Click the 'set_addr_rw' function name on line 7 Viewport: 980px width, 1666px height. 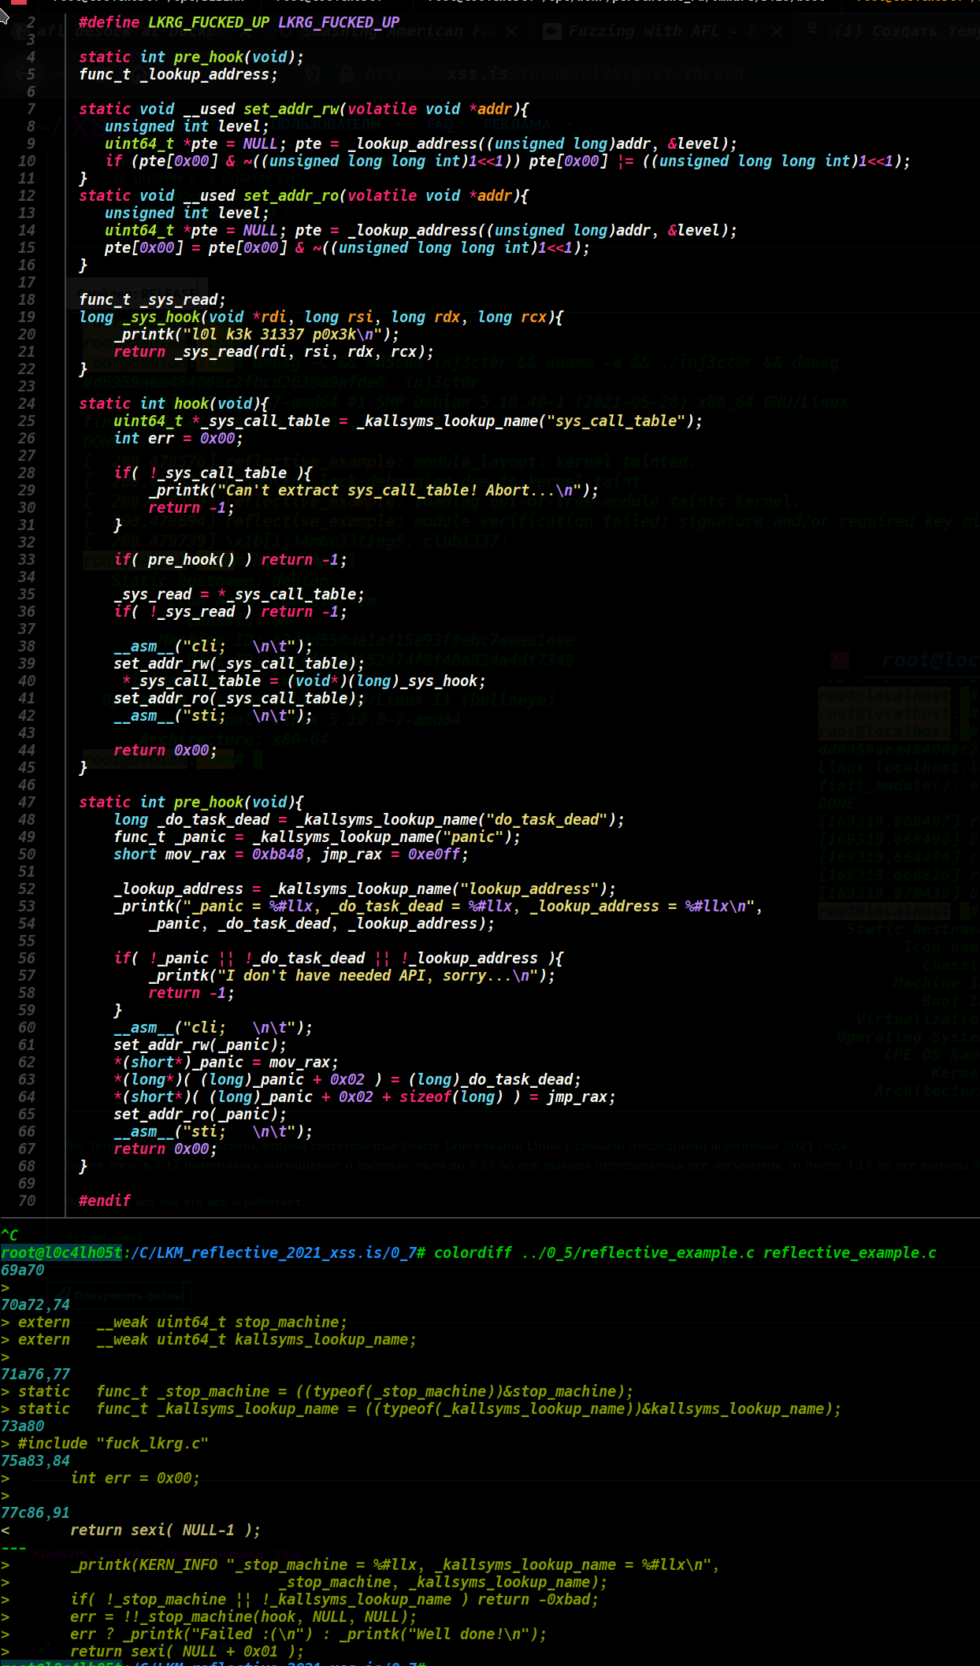pos(291,109)
